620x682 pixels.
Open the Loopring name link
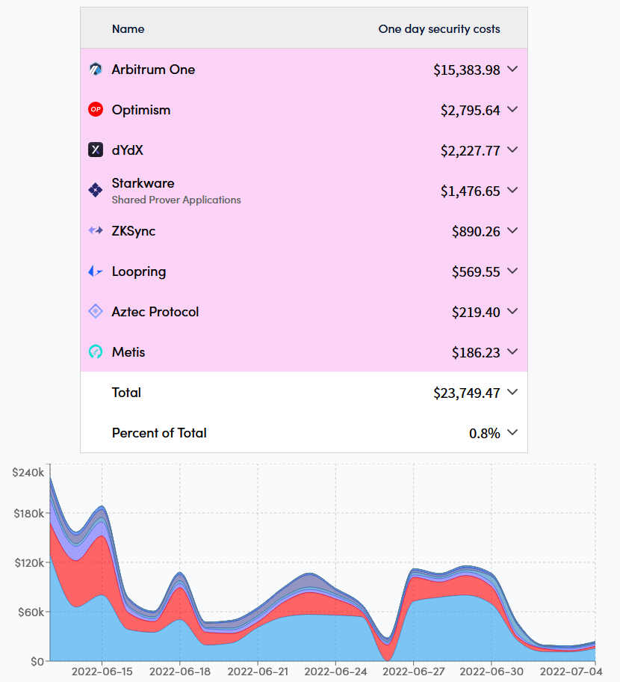click(139, 271)
